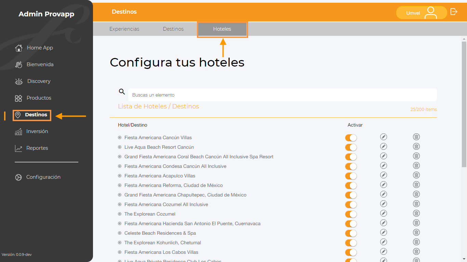Delete Fiesta Americana Cozumel All Inclusive
The width and height of the screenshot is (467, 262).
pyautogui.click(x=416, y=204)
